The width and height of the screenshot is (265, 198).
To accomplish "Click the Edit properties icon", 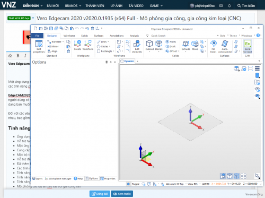I will [39, 46].
